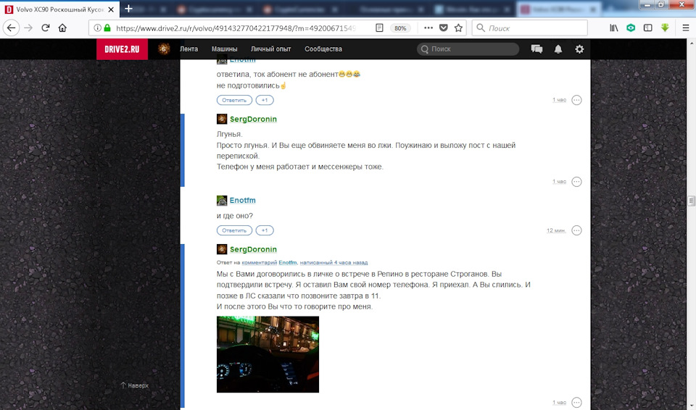Open DRIVE2 messages chat icon

pyautogui.click(x=536, y=49)
